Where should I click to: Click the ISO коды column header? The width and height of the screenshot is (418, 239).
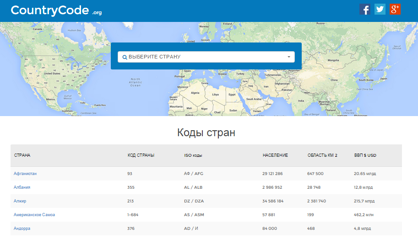[x=193, y=155]
